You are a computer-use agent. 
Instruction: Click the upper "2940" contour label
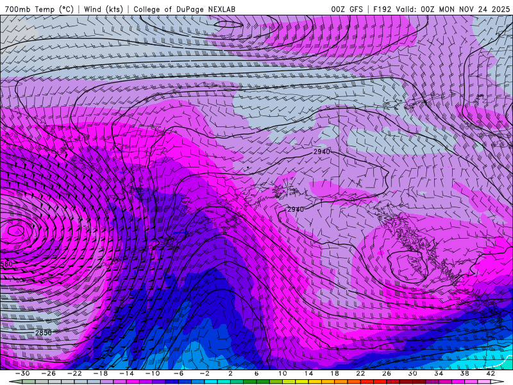click(322, 151)
